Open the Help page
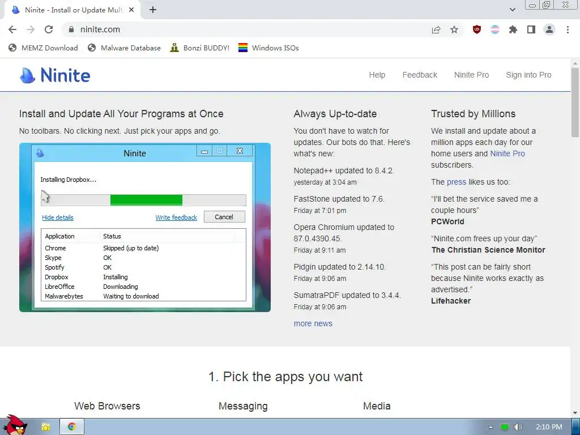 click(377, 75)
